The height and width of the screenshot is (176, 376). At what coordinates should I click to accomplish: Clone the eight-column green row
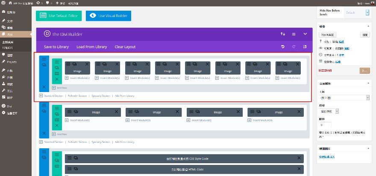coord(57,68)
